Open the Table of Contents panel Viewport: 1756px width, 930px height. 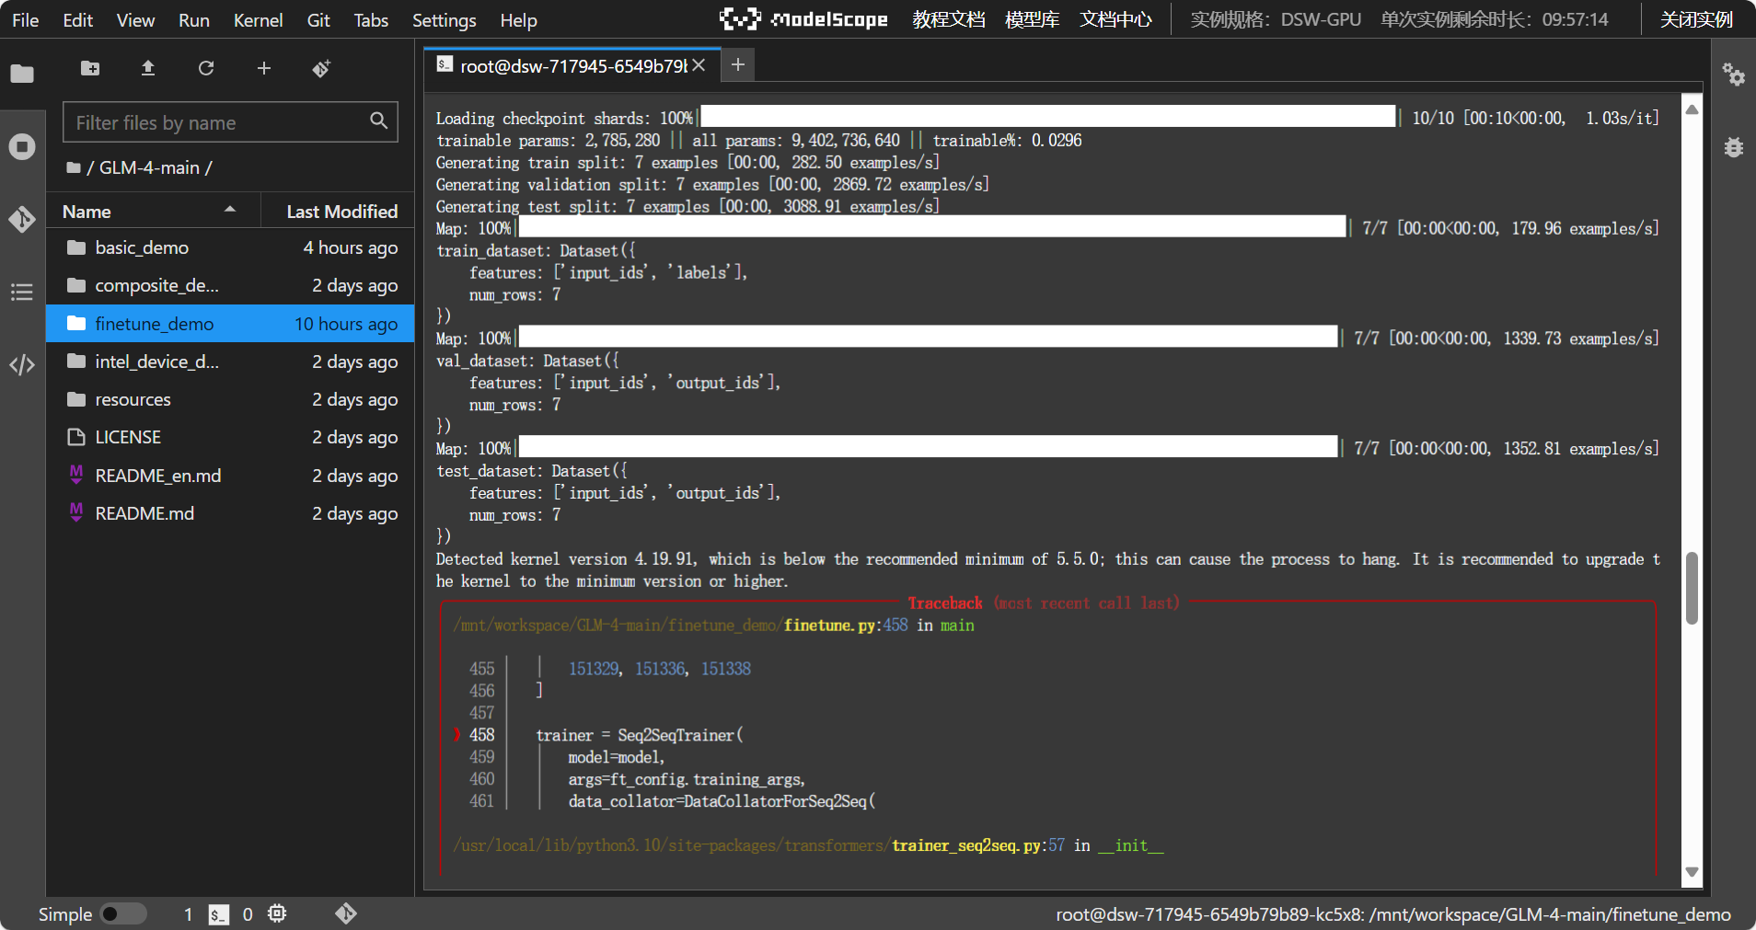point(22,293)
